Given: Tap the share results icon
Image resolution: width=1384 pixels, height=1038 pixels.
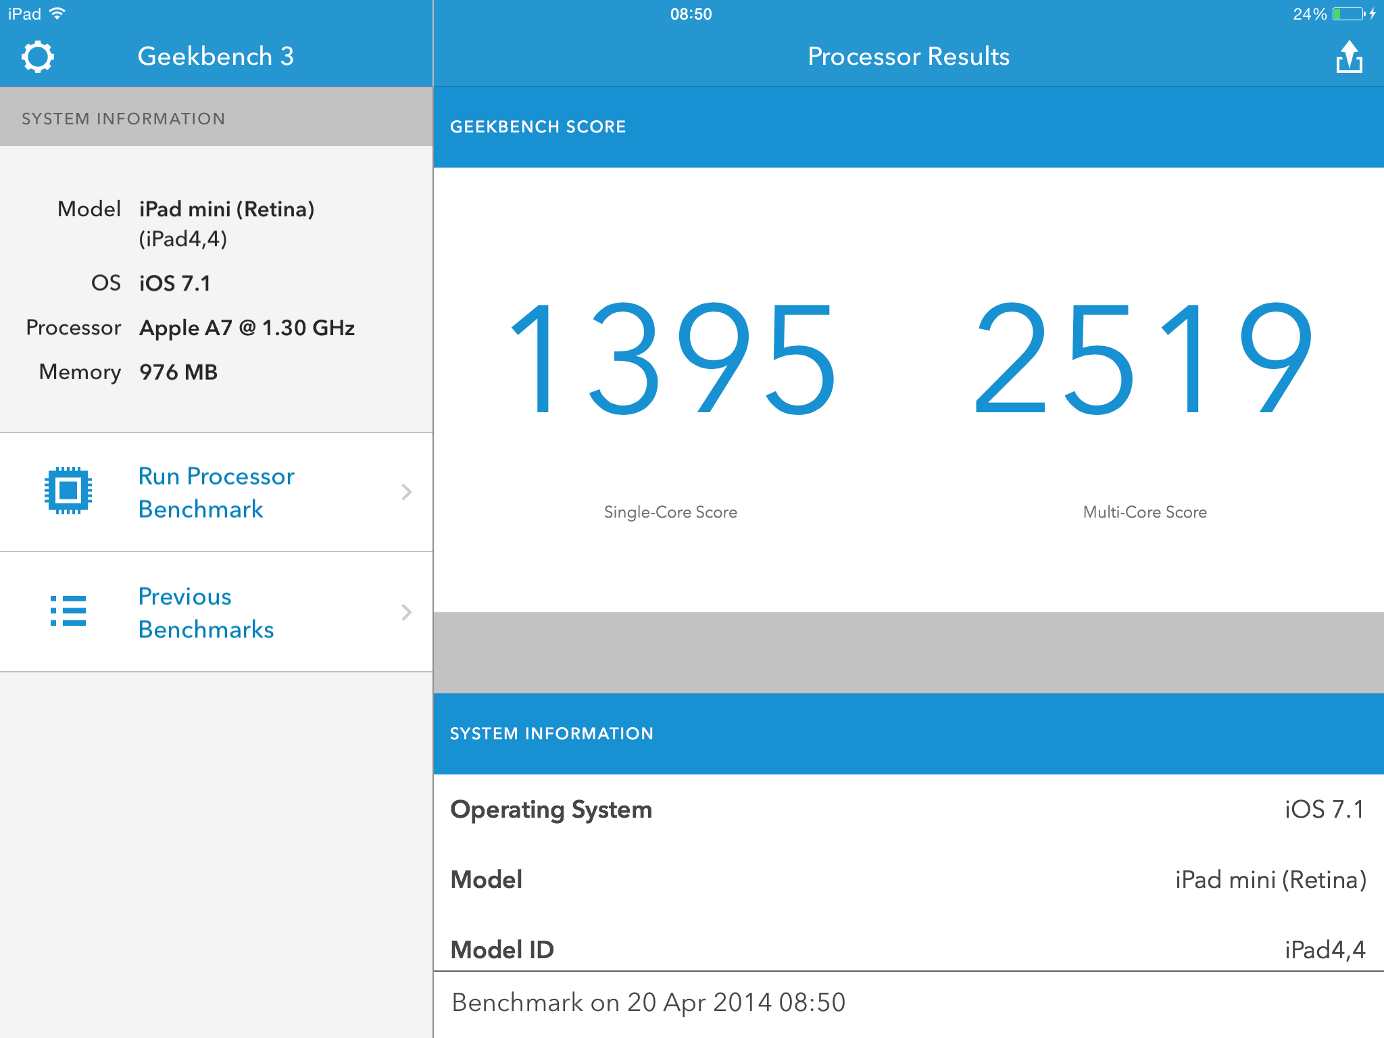Looking at the screenshot, I should (x=1349, y=57).
